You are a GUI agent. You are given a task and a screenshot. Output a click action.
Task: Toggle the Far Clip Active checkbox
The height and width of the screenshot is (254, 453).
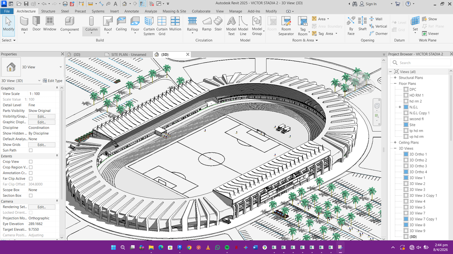point(31,179)
